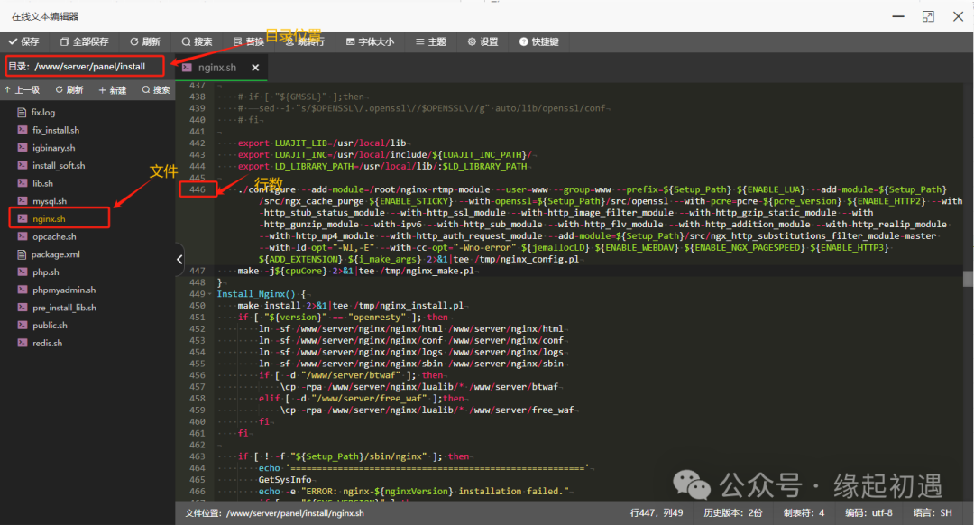Open lib.sh file
This screenshot has width=974, height=525.
42,183
